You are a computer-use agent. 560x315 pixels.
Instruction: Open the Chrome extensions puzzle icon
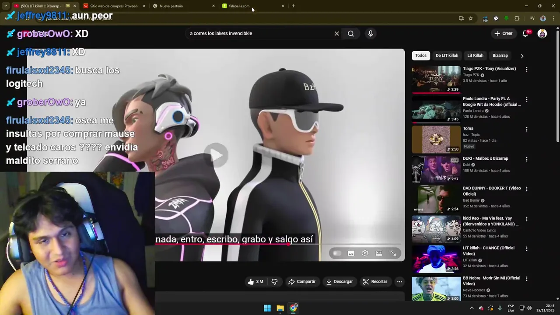(x=517, y=18)
